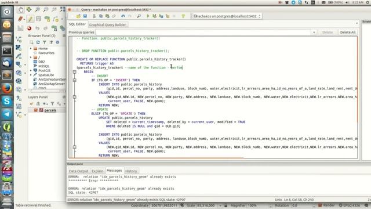Open the History tab
Screen dimensions: 371x209
[x=131, y=171]
